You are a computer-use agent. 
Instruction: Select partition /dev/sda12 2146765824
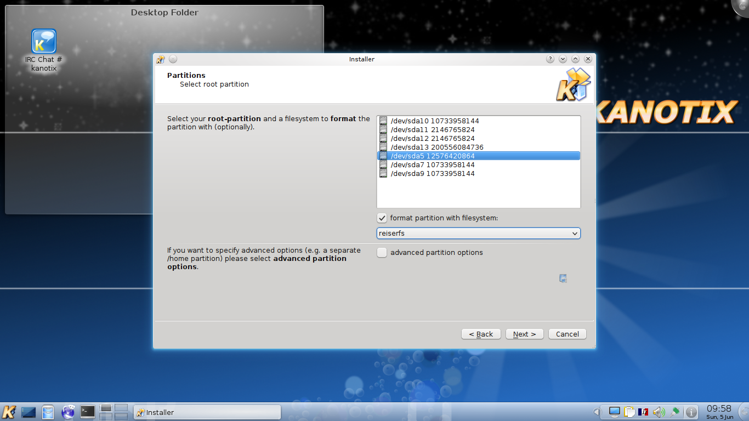[479, 138]
